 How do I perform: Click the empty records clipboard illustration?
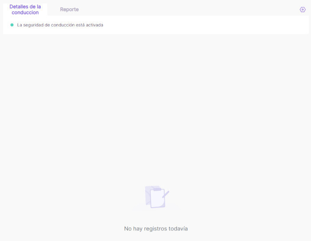pyautogui.click(x=156, y=198)
